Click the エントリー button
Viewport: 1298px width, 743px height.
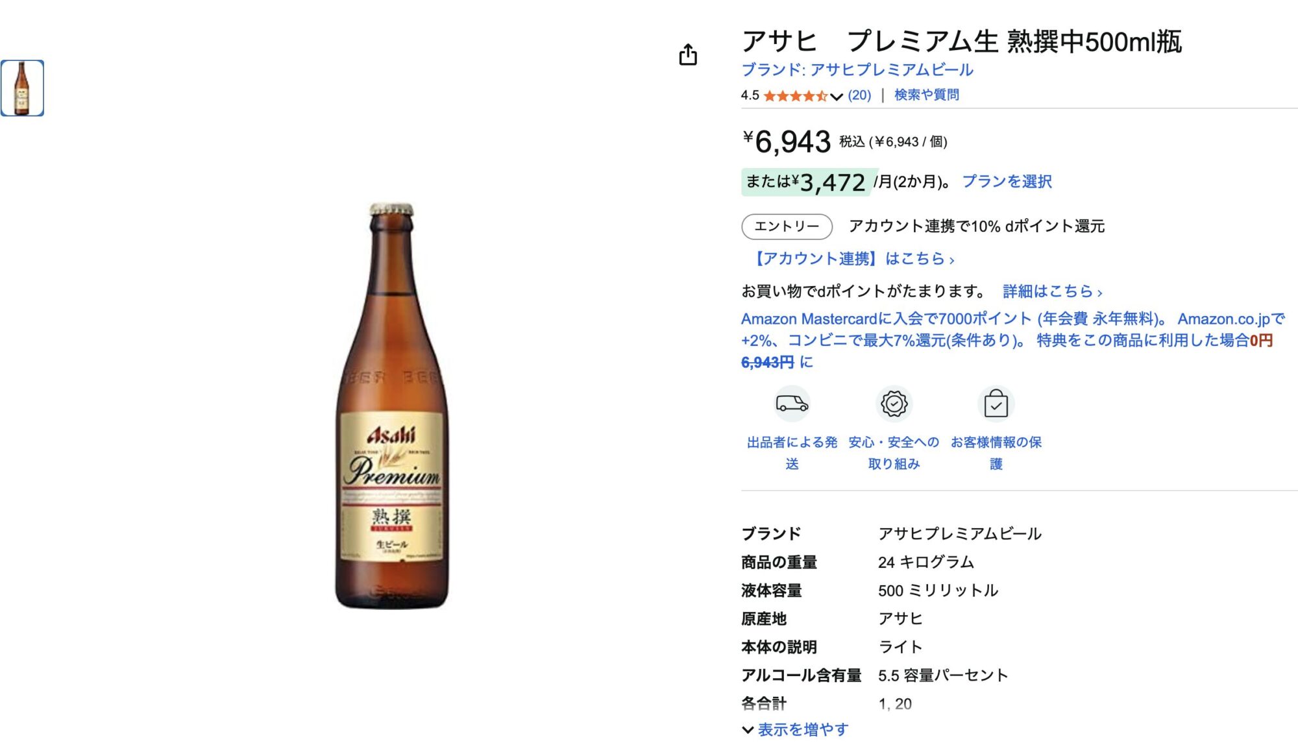(787, 226)
